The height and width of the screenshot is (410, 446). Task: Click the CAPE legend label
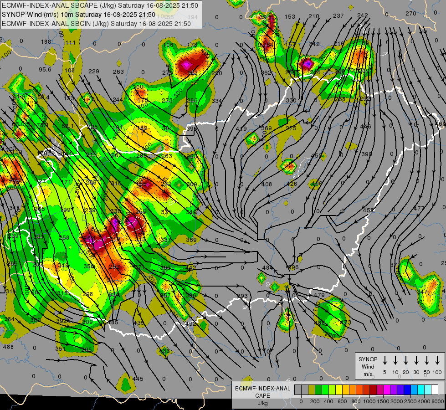click(x=262, y=396)
